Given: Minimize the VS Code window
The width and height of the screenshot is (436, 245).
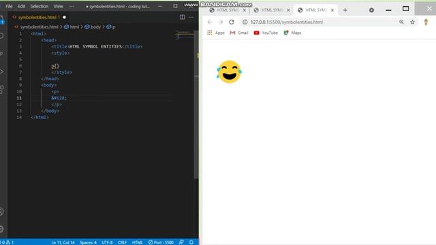Looking at the screenshot, I should [160, 6].
